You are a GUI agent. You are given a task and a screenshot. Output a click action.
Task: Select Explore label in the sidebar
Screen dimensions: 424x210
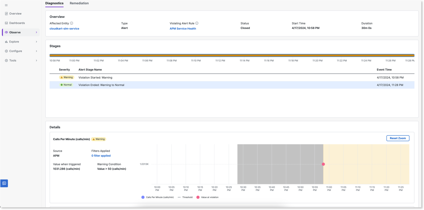click(x=14, y=42)
